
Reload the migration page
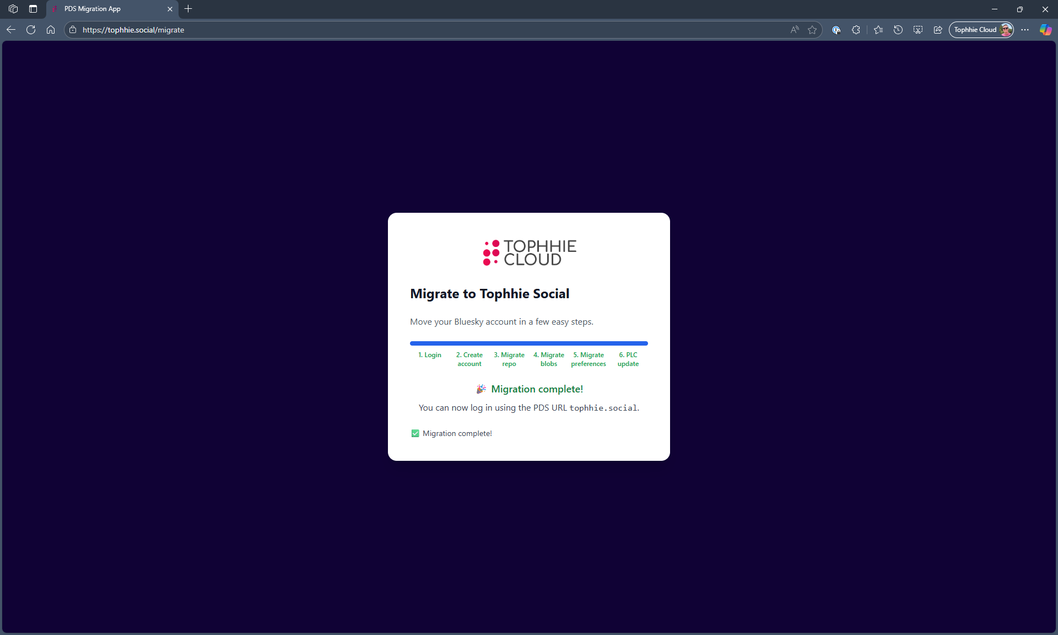coord(31,30)
